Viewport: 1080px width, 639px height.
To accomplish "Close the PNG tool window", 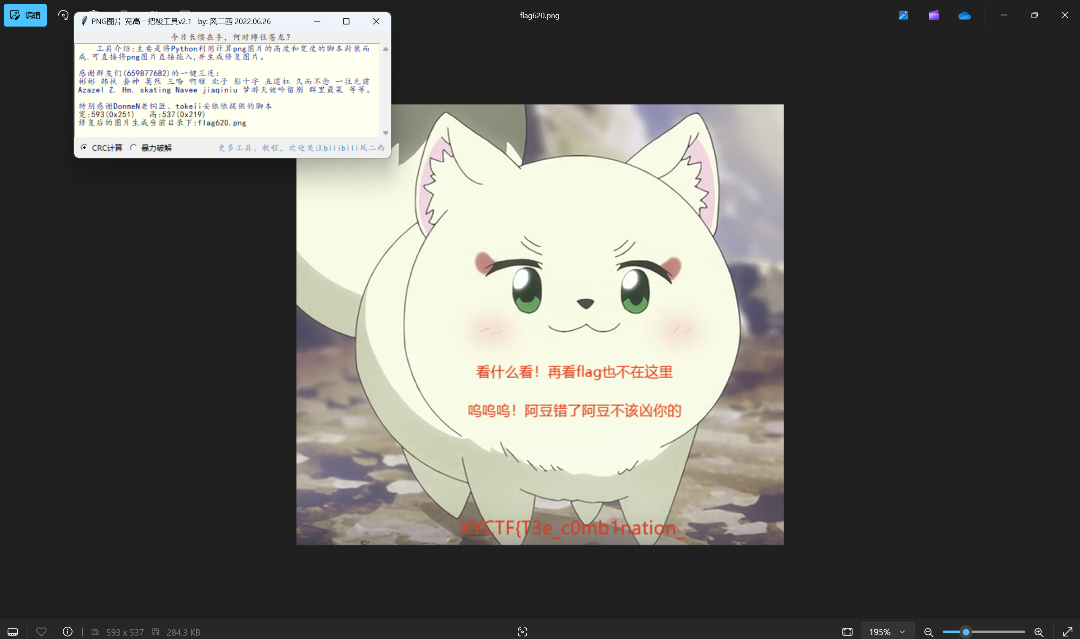I will 376,21.
